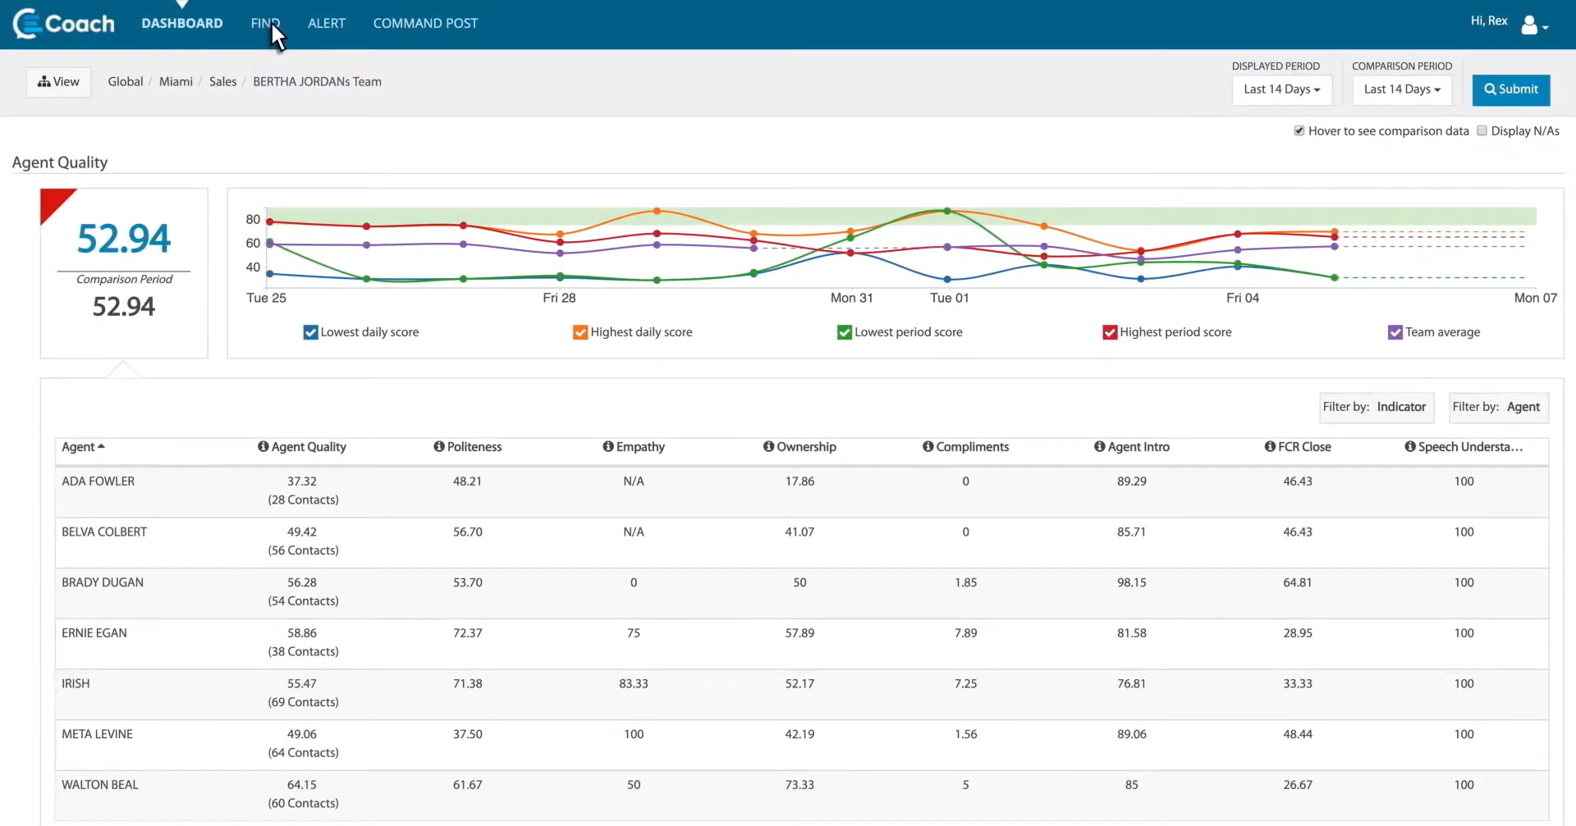The width and height of the screenshot is (1576, 826).
Task: Click the Agent Intro info icon
Action: pyautogui.click(x=1099, y=446)
